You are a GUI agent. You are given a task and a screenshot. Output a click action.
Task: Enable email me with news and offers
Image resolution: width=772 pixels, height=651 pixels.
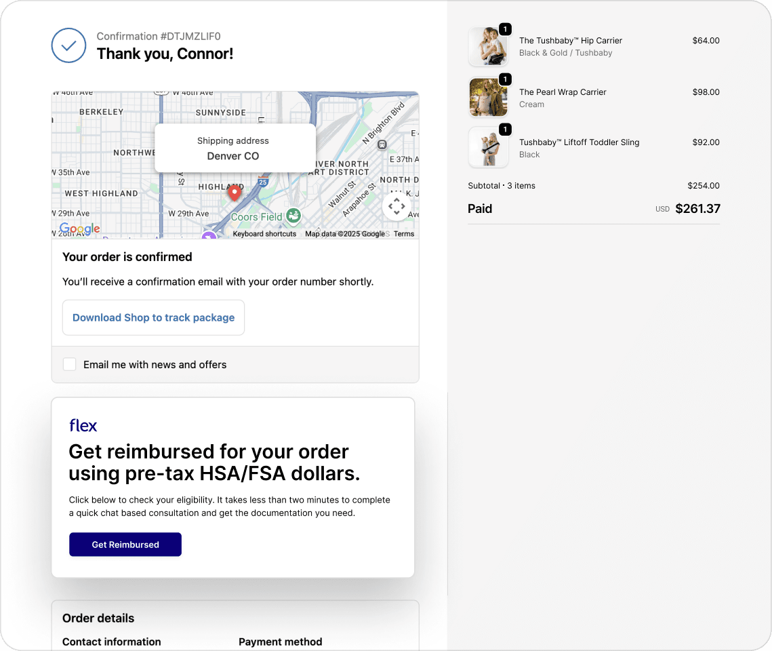69,364
